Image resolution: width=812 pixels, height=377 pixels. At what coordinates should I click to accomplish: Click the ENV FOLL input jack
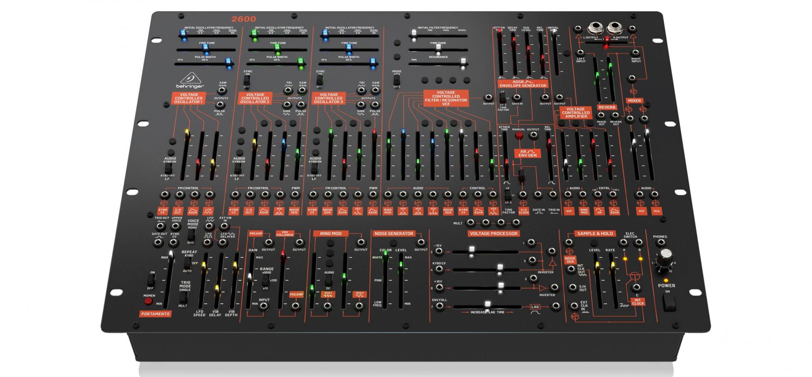coord(440,307)
